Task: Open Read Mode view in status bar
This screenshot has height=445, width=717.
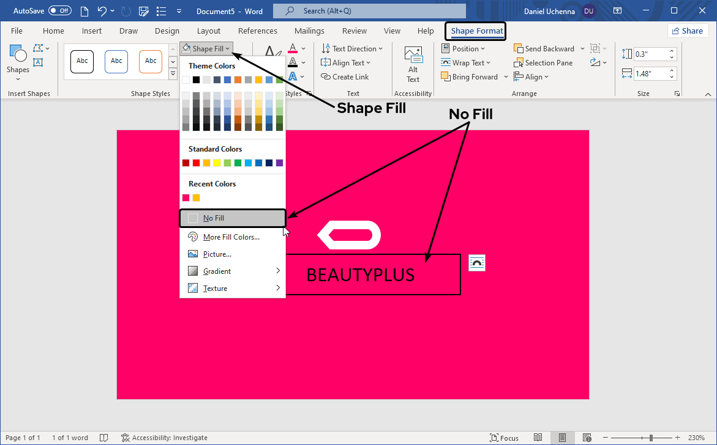Action: pyautogui.click(x=538, y=438)
